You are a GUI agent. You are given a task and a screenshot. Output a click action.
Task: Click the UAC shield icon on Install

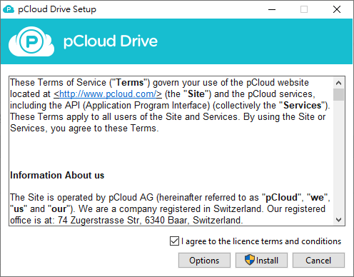tap(250, 260)
